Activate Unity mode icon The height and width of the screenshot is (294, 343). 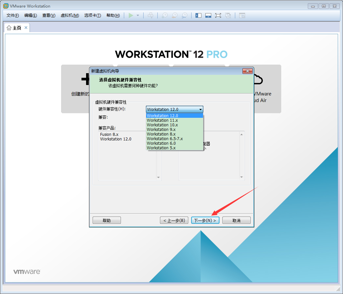tap(228, 15)
